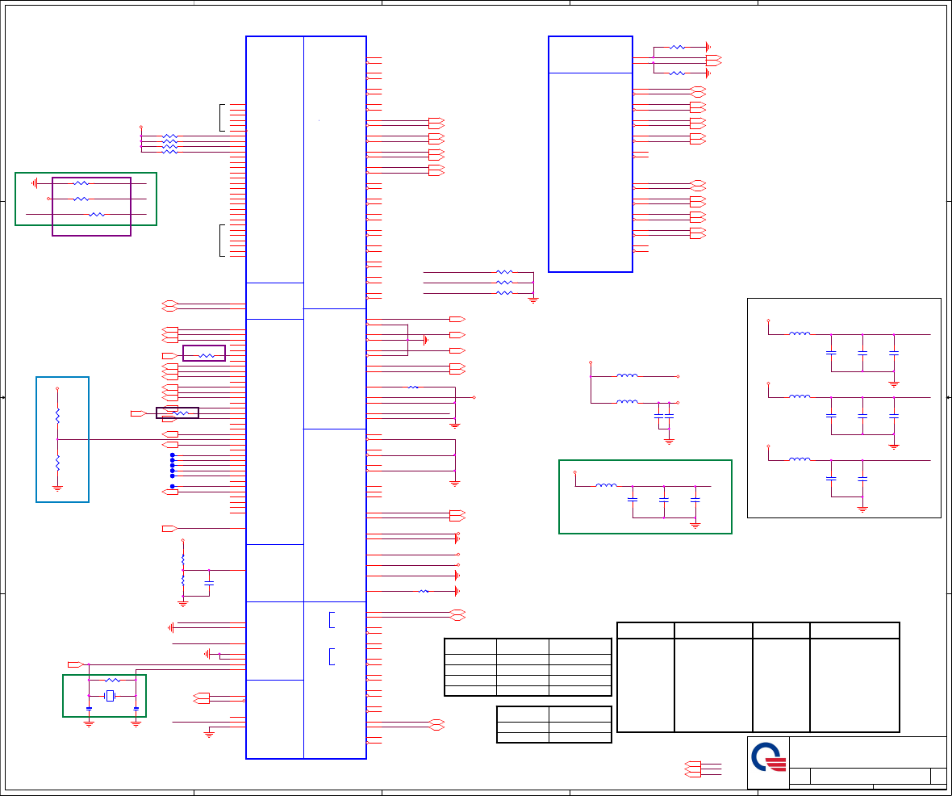Select the capacitor below the crystal's left side
Image resolution: width=952 pixels, height=796 pixels.
[x=89, y=709]
